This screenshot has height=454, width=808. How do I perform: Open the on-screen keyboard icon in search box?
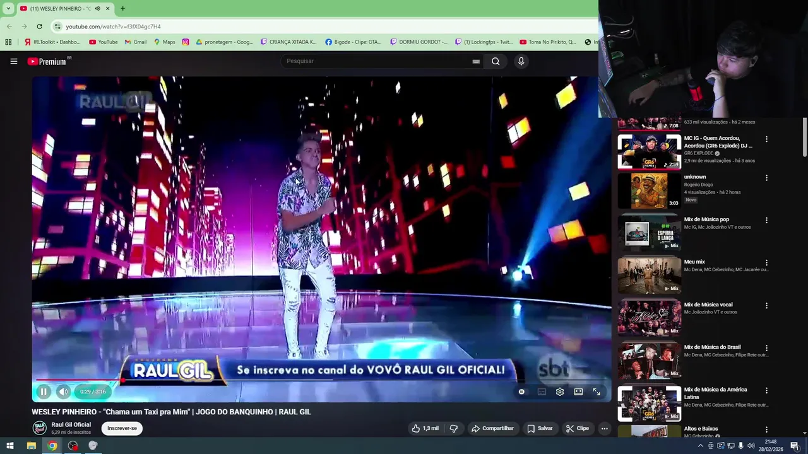click(476, 61)
